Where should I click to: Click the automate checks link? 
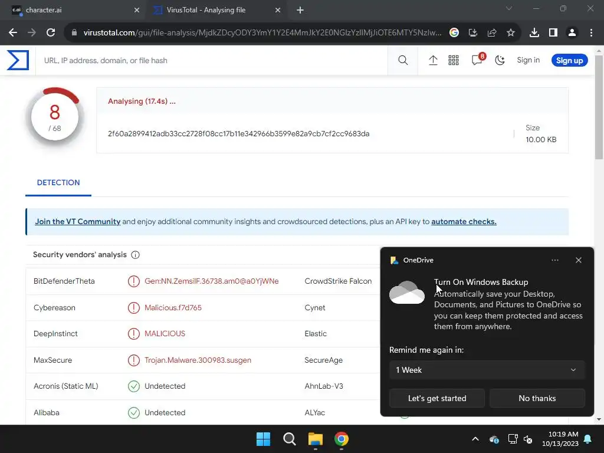coord(464,222)
